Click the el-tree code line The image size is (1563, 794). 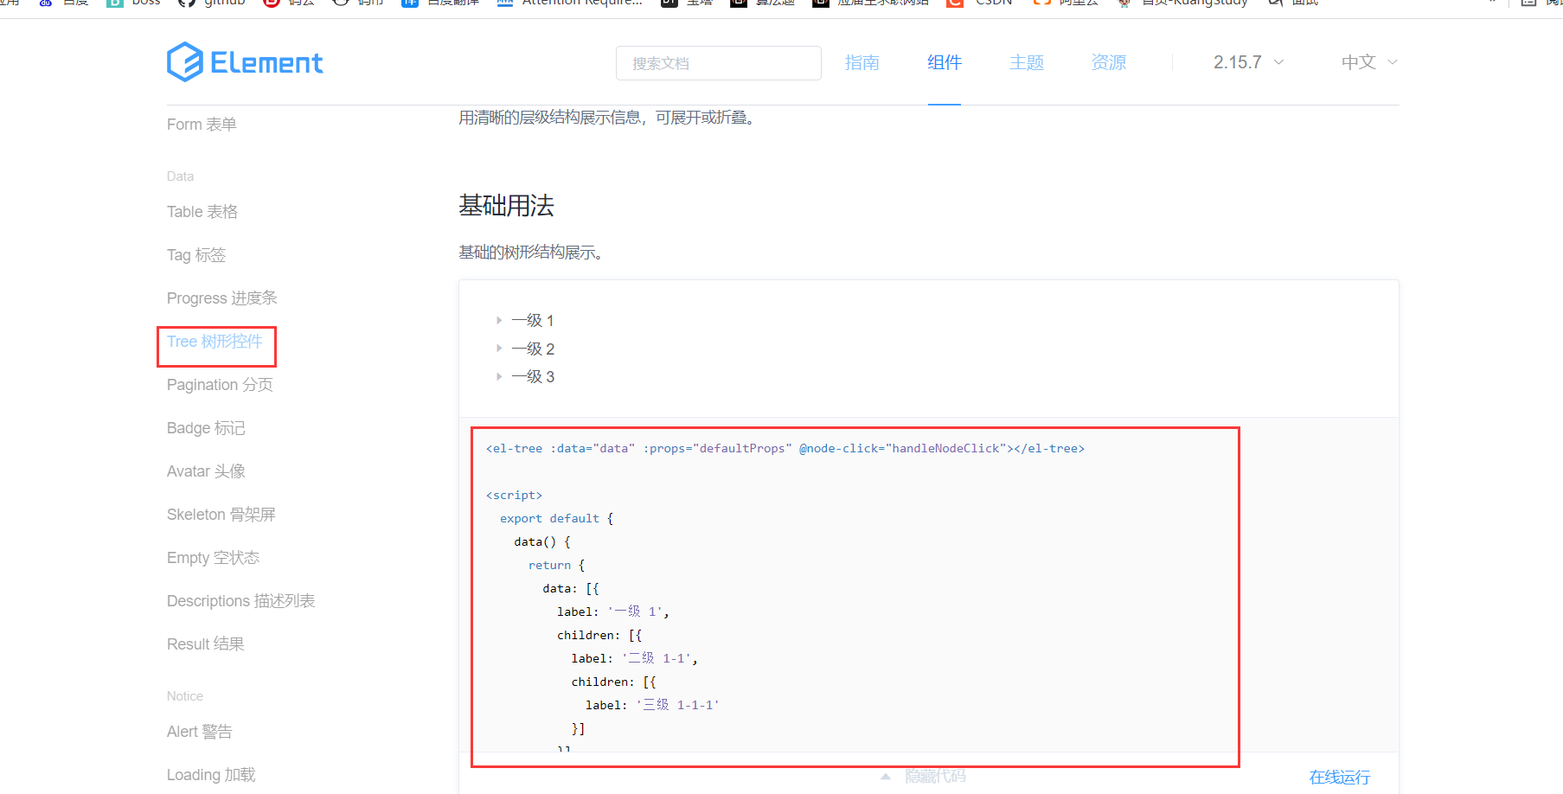(785, 448)
